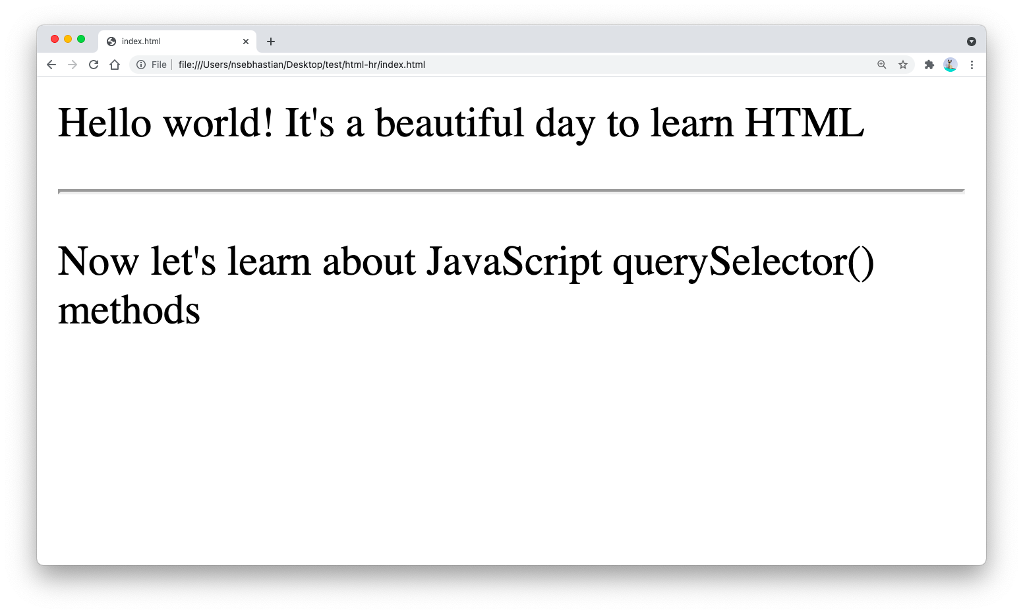Close the index.html tab
The image size is (1023, 614).
[x=246, y=41]
